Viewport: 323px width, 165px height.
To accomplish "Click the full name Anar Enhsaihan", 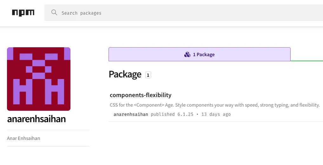I will tap(23, 138).
